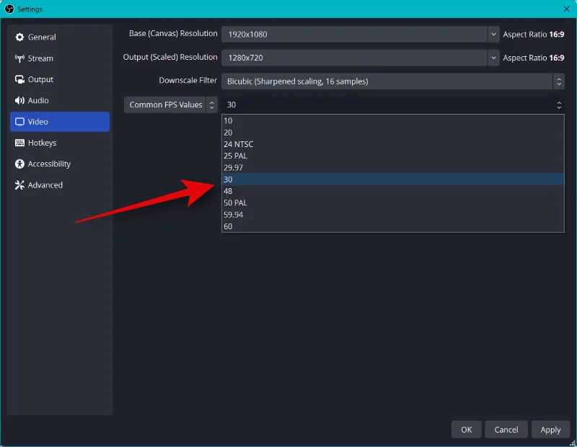This screenshot has height=447, width=577.
Task: Click the OBS logo in the title bar
Action: (x=9, y=9)
